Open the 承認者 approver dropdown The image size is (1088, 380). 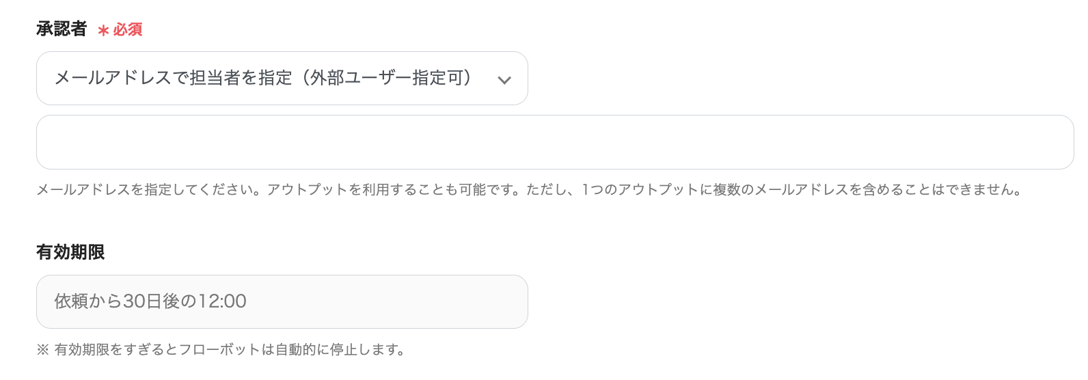coord(282,79)
